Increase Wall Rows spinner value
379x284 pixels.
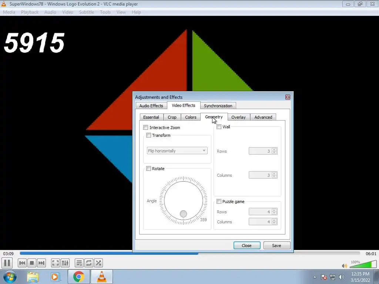tap(274, 149)
